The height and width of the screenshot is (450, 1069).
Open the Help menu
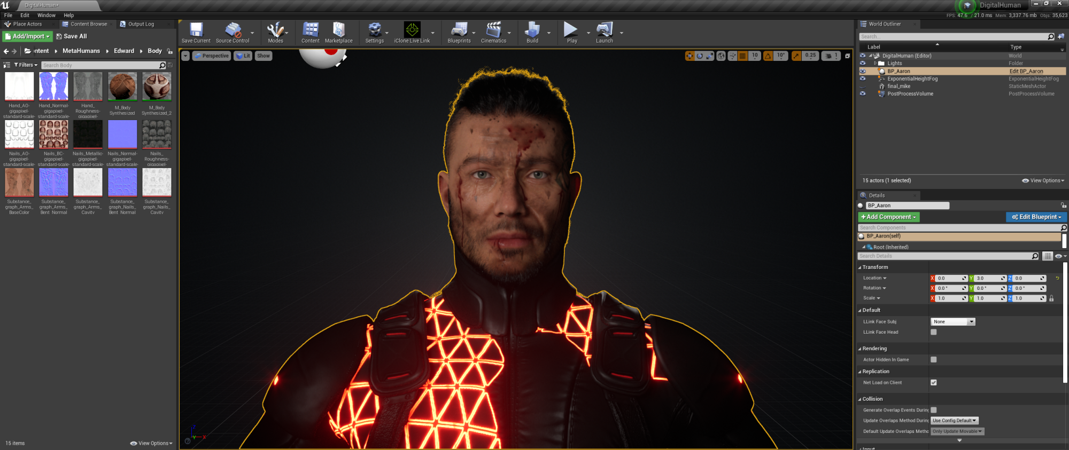coord(69,15)
